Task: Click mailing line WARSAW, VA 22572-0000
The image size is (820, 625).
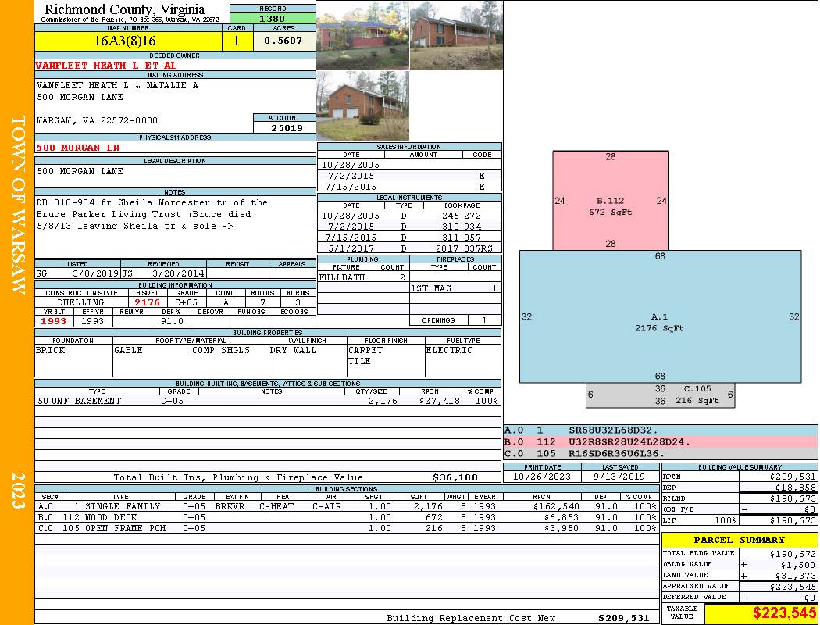Action: coord(97,120)
